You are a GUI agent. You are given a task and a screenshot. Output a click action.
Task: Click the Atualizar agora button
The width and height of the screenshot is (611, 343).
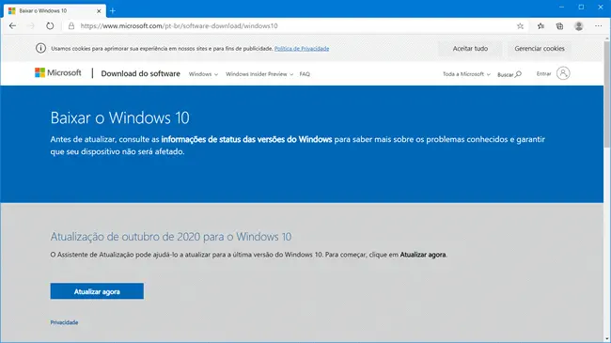[x=97, y=291]
